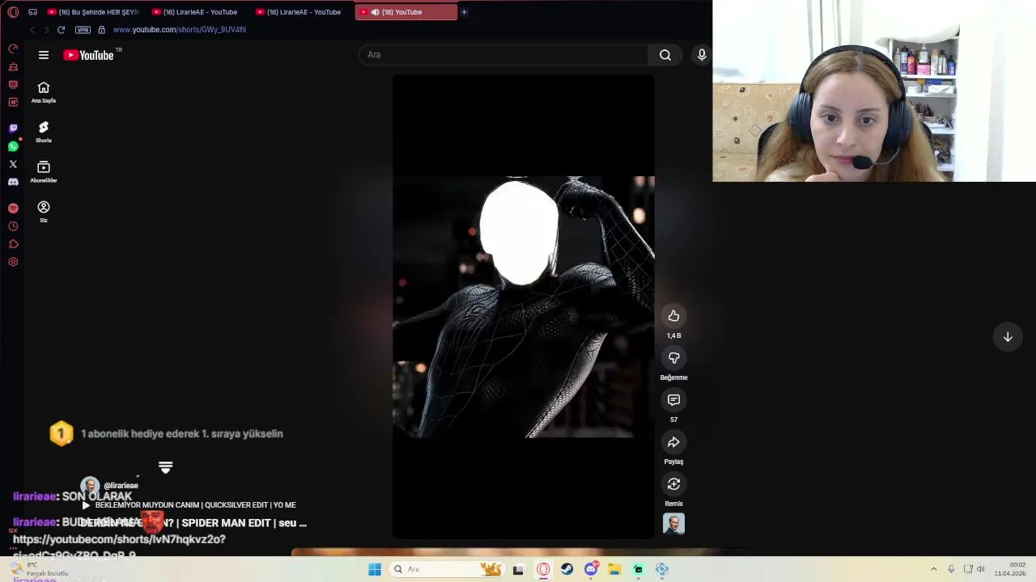Open Siz (You) in YouTube sidebar
The height and width of the screenshot is (582, 1036).
click(44, 212)
